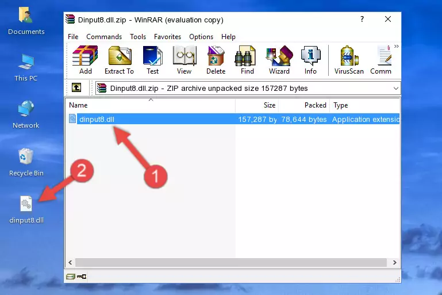Click the Add toolbar icon
The height and width of the screenshot is (295, 442).
tap(85, 60)
